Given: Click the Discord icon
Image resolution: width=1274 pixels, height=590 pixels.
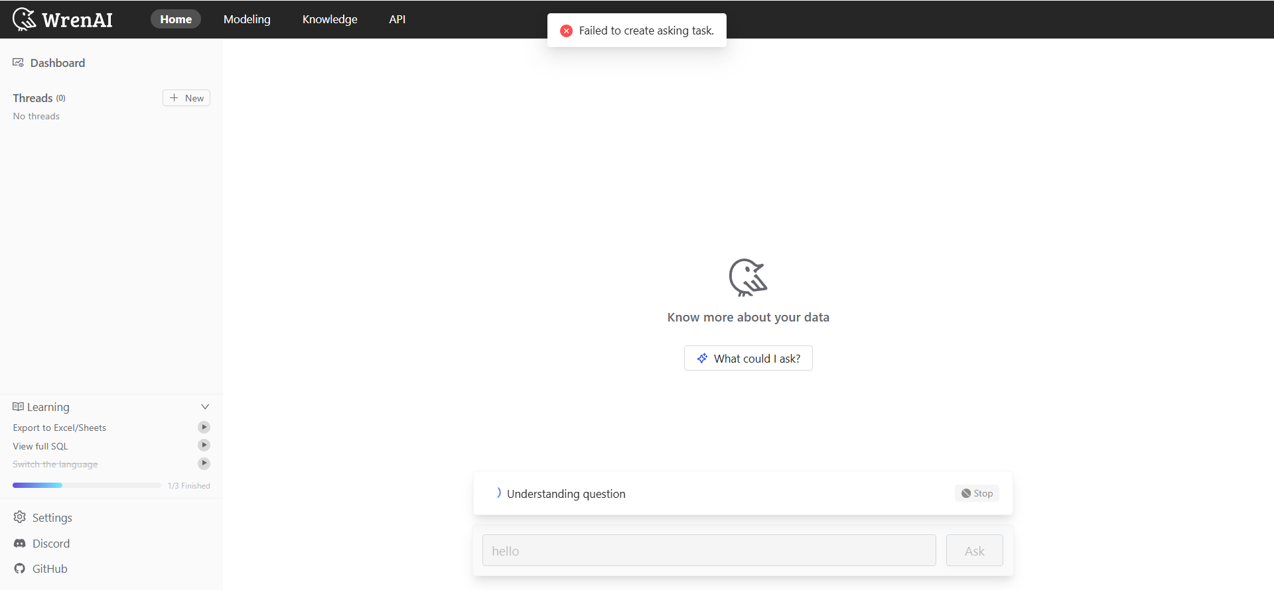Looking at the screenshot, I should 20,543.
